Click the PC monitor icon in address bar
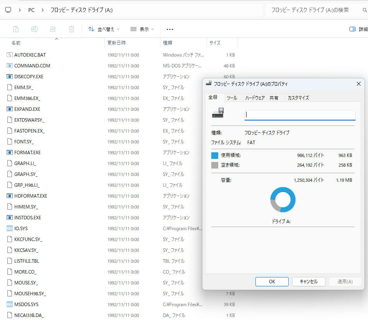368x322 pixels. (x=8, y=10)
